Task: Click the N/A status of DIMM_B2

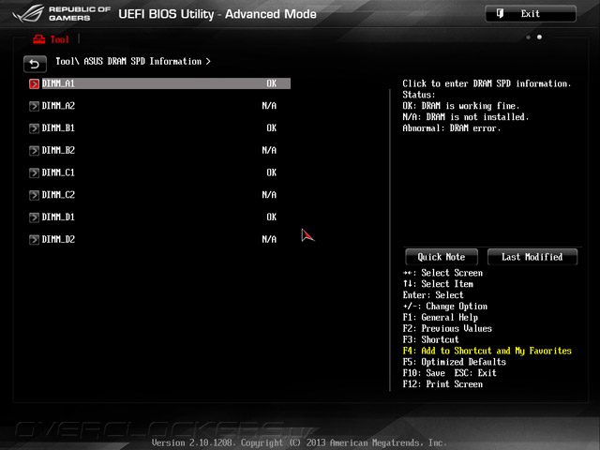Action: [269, 150]
